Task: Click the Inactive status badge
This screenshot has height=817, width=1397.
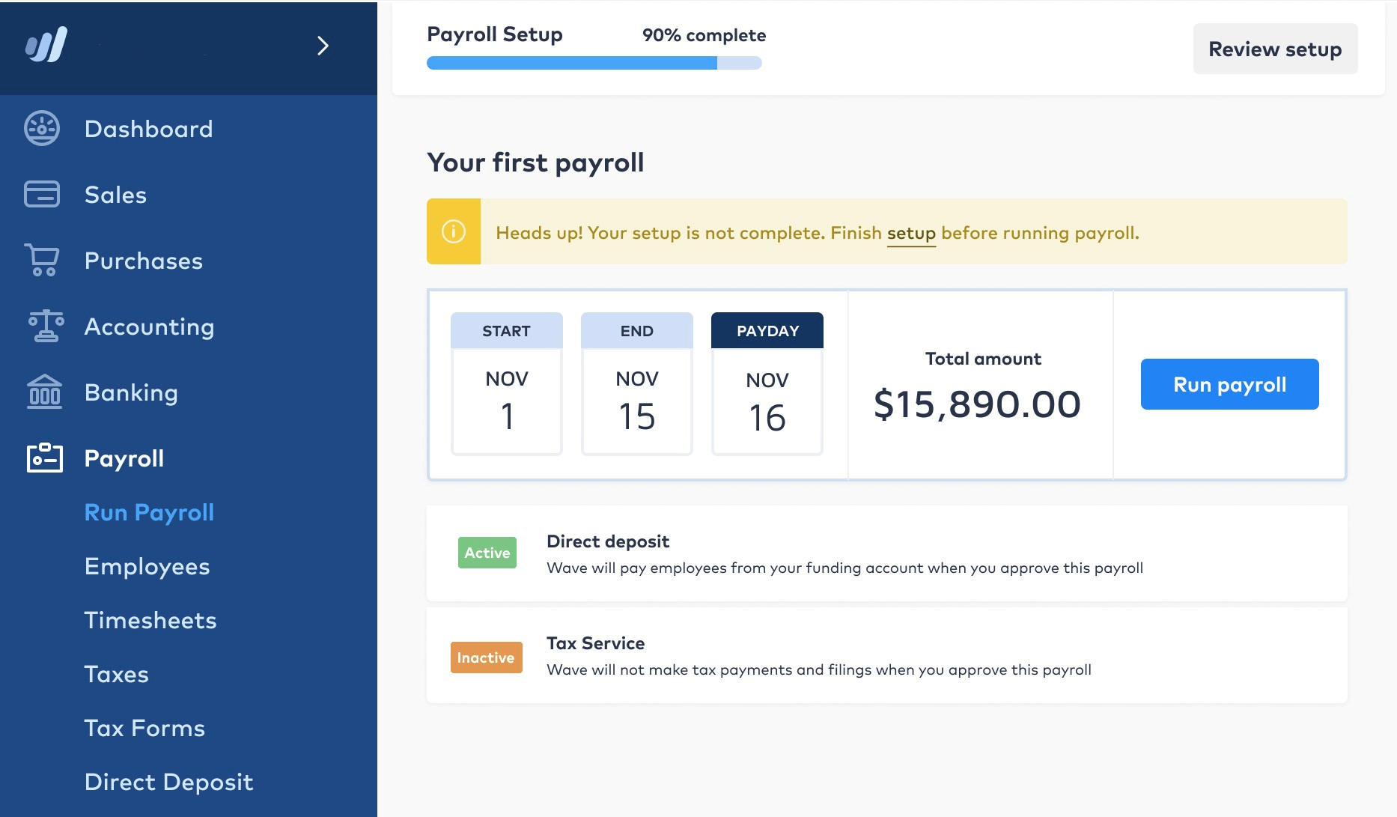Action: point(487,657)
